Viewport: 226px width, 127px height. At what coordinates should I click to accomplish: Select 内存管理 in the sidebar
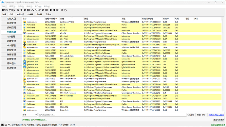point(11,50)
